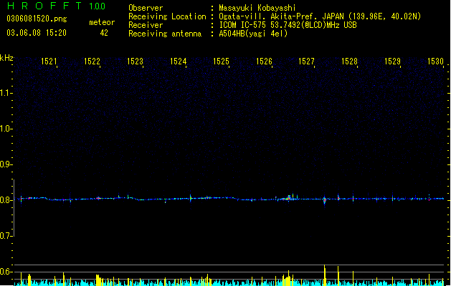Click the 1529 time axis marker

tap(393, 61)
